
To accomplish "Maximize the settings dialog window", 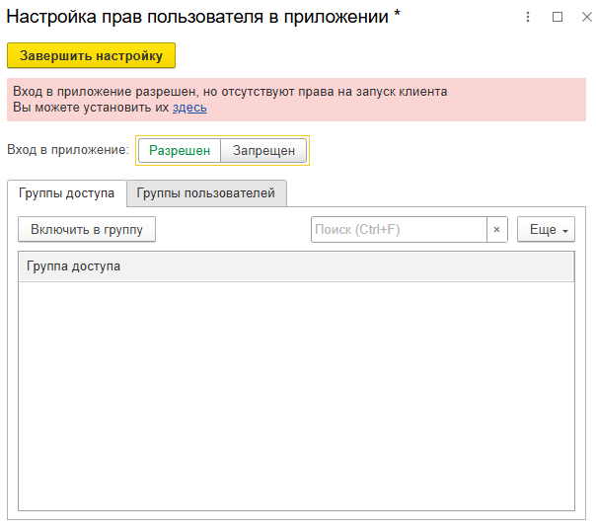I will pos(557,17).
